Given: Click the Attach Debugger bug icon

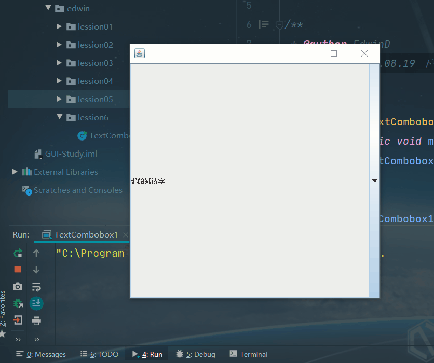Looking at the screenshot, I should (18, 303).
